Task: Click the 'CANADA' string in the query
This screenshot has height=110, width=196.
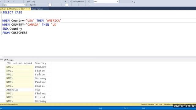Action: click(x=33, y=25)
